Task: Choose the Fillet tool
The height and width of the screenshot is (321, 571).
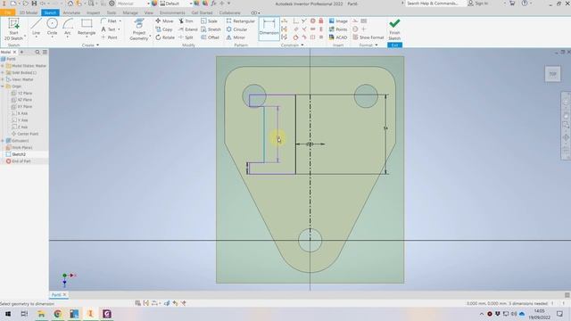Action: pyautogui.click(x=109, y=21)
